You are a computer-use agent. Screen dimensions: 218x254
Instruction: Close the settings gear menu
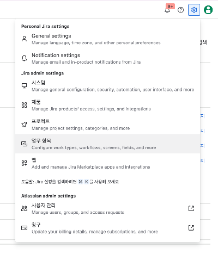tap(194, 10)
